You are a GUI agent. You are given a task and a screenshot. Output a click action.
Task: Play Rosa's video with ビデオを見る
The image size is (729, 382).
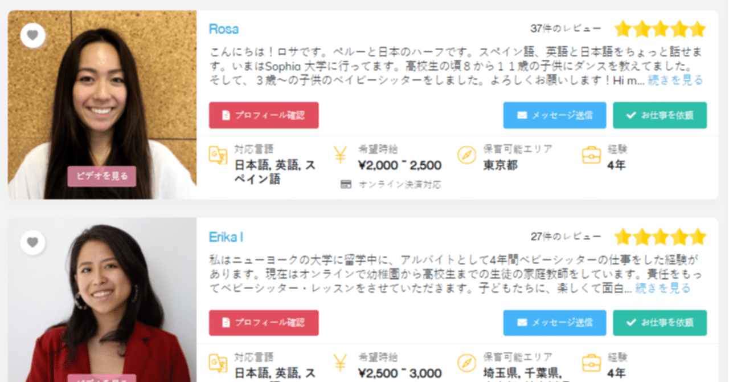coord(102,176)
